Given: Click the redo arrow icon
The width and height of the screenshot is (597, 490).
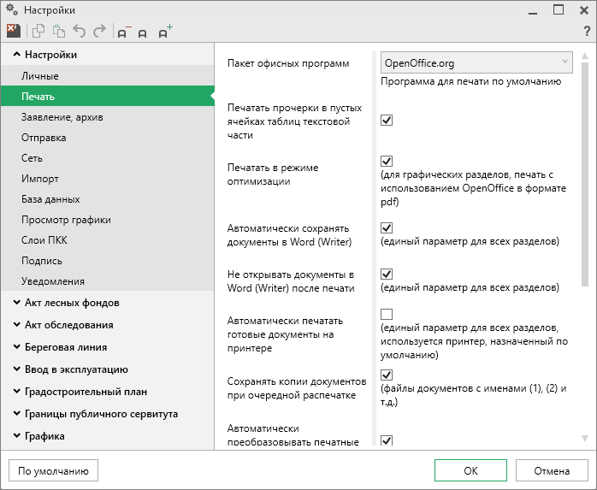Looking at the screenshot, I should [x=99, y=32].
